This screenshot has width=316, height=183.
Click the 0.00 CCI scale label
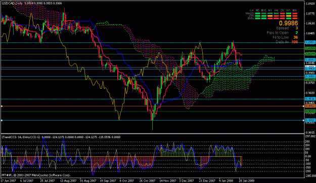point(308,156)
